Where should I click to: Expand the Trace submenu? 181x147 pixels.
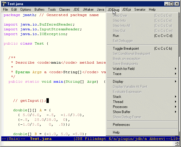(x=117, y=74)
